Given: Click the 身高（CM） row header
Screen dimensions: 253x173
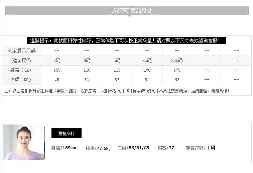Looking at the screenshot, I should point(22,70).
